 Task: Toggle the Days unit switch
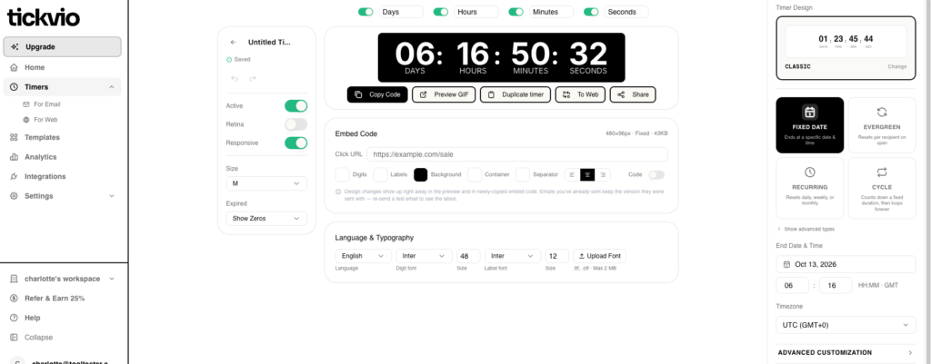(x=365, y=12)
